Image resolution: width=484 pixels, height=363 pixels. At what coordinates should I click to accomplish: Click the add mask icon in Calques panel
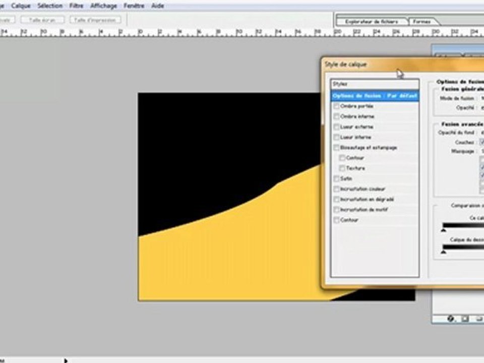click(465, 319)
